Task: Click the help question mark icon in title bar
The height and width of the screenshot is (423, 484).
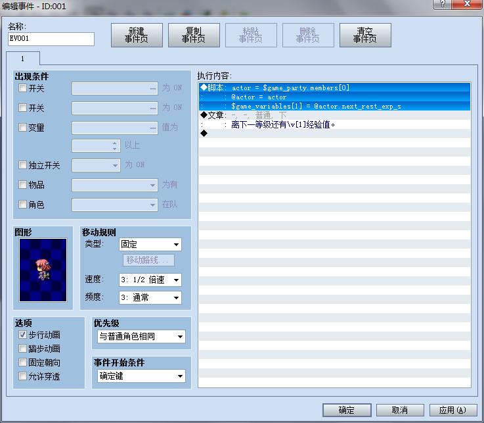Action: click(x=443, y=4)
